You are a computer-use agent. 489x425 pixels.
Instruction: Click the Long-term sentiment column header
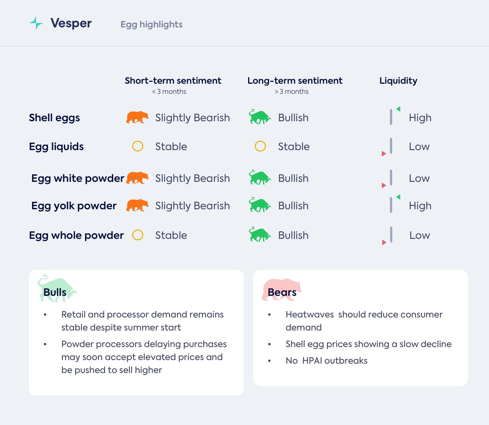(x=295, y=80)
